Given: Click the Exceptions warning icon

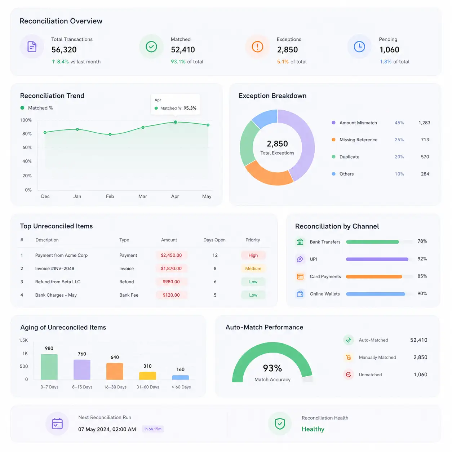Looking at the screenshot, I should point(257,46).
